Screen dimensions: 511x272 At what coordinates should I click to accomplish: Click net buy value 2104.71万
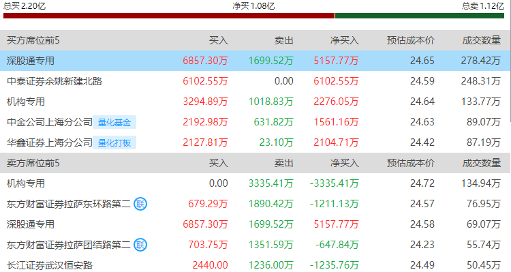(x=336, y=142)
